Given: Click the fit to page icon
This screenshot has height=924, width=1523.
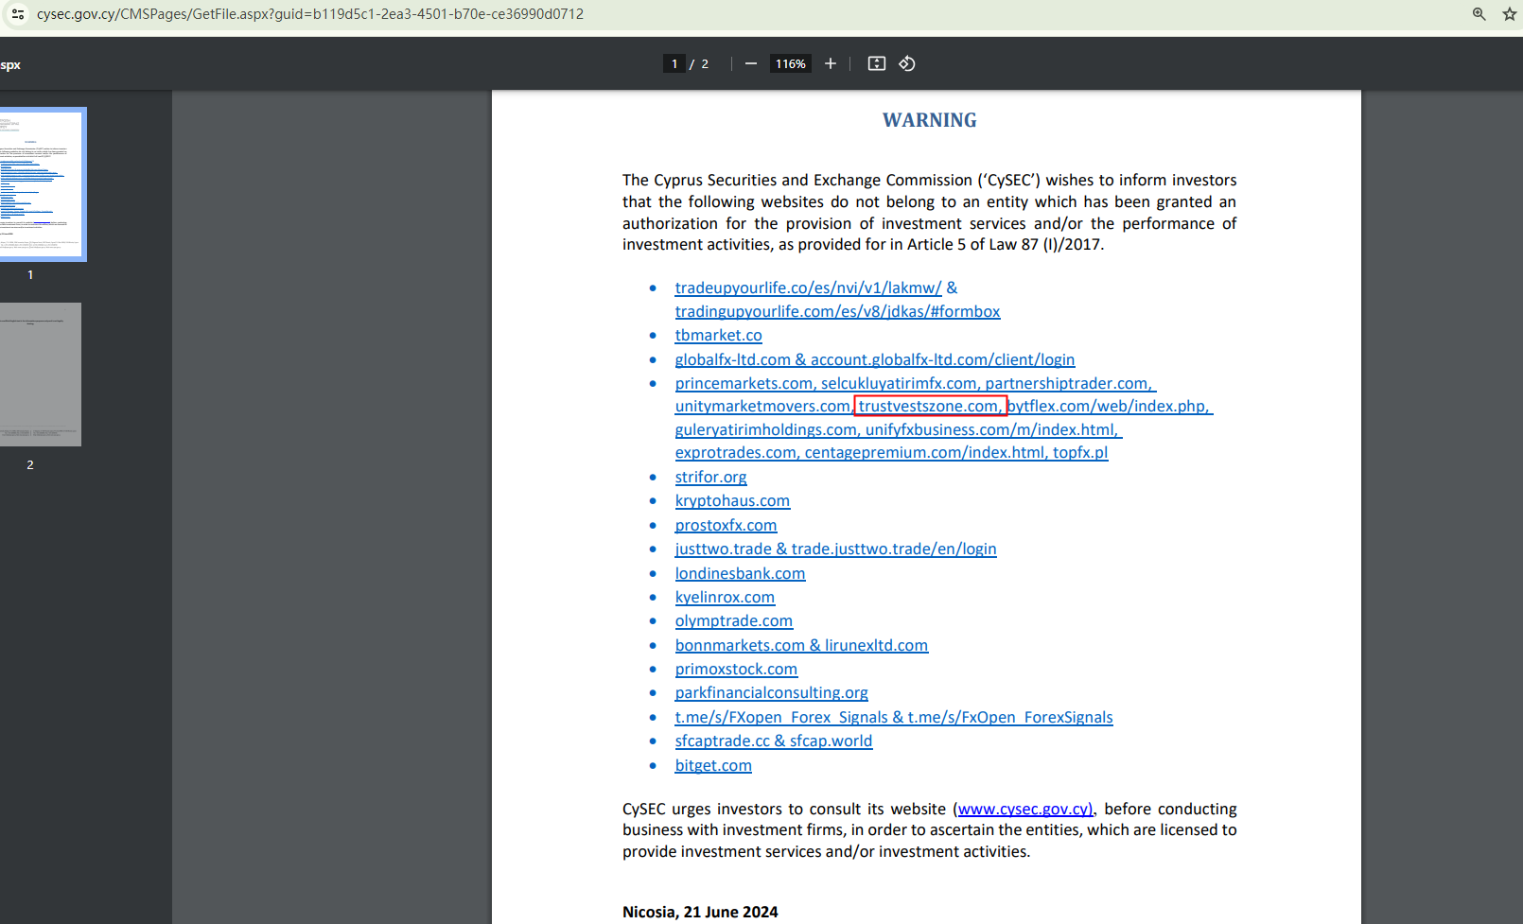Looking at the screenshot, I should click(x=877, y=63).
